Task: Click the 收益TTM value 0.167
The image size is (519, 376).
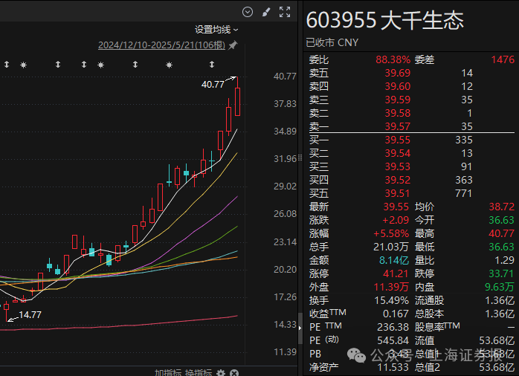Action: [x=396, y=314]
